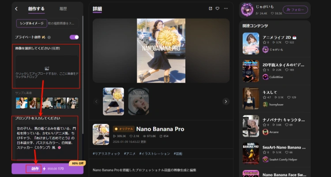Image resolution: width=331 pixels, height=177 pixels.
Task: Open the アニメライブ 2D related content thumbnail
Action: [251, 43]
